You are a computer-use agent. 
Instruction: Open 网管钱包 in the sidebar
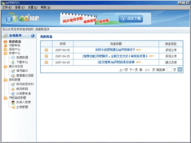coord(14,45)
